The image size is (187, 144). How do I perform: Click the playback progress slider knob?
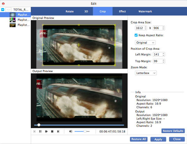(x=39, y=125)
